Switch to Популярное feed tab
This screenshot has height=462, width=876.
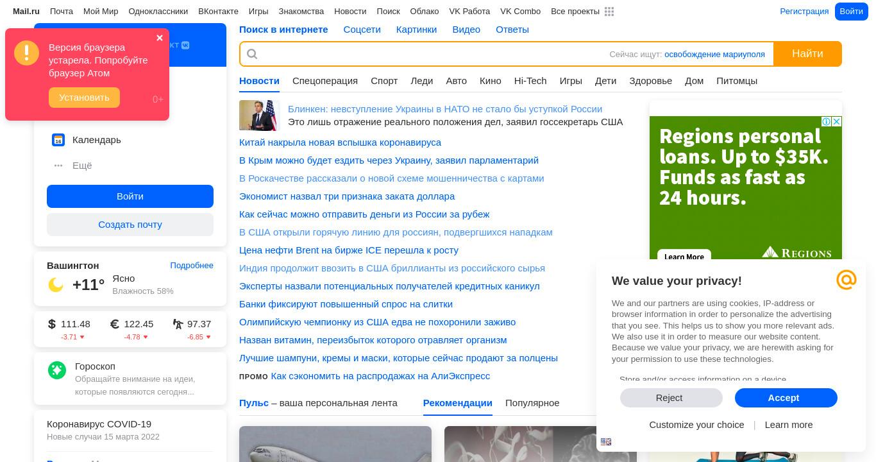tap(532, 403)
